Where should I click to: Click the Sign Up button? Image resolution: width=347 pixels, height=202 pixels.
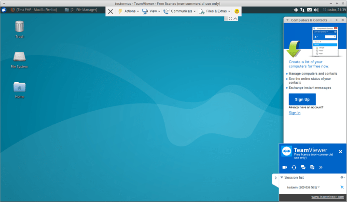(302, 99)
